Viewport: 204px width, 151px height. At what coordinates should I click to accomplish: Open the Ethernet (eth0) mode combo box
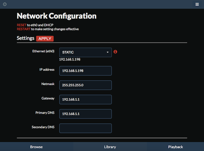[85, 52]
